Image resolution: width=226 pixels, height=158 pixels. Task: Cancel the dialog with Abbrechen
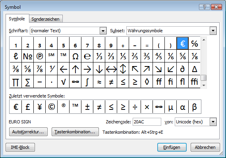(x=205, y=147)
